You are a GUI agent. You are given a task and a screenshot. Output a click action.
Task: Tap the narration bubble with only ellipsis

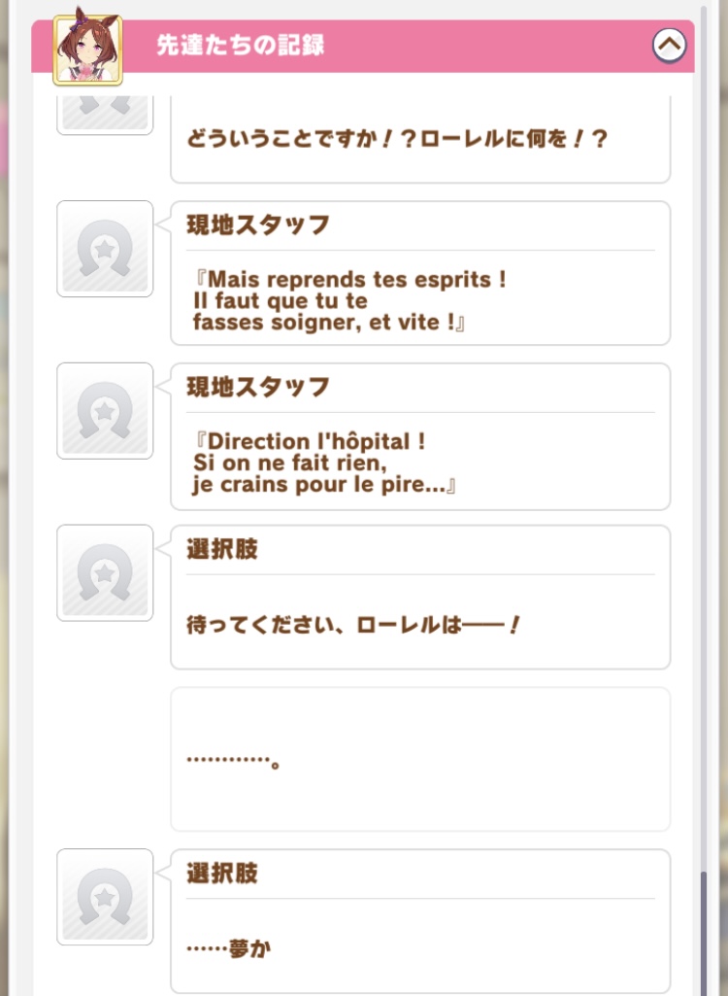[419, 759]
